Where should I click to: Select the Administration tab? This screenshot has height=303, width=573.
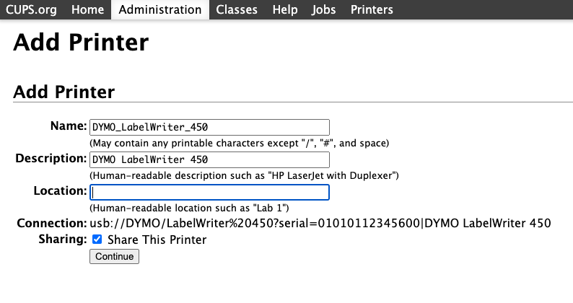tap(160, 9)
